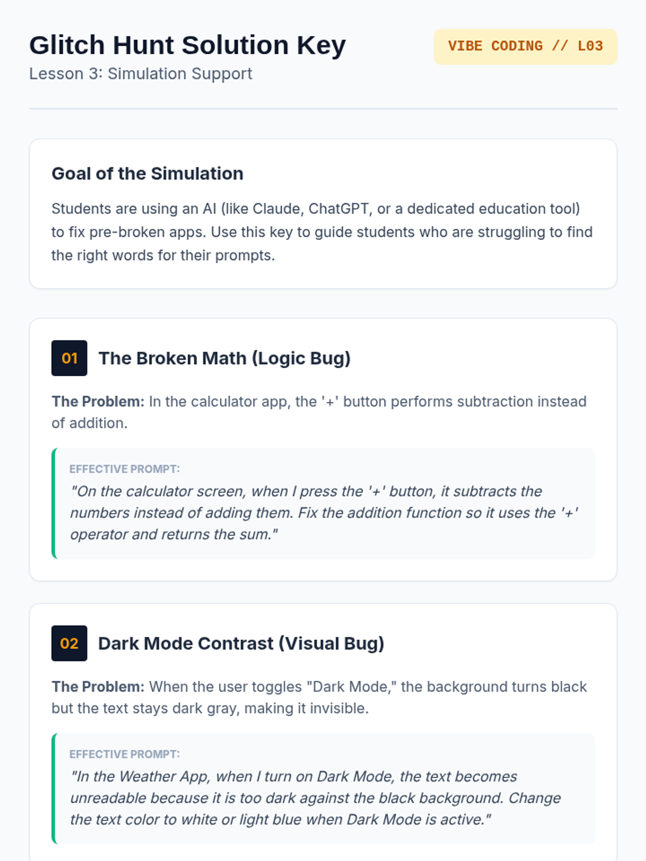Click the Weather App prompt quote text

click(x=315, y=798)
